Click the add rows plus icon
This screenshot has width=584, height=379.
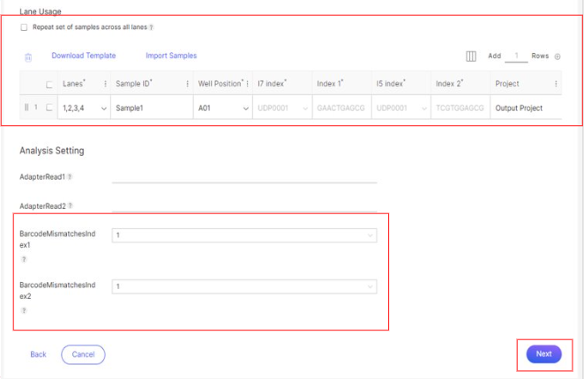tap(557, 56)
